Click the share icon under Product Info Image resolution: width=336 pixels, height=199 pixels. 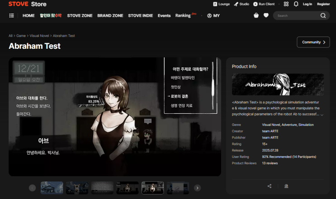(x=270, y=186)
